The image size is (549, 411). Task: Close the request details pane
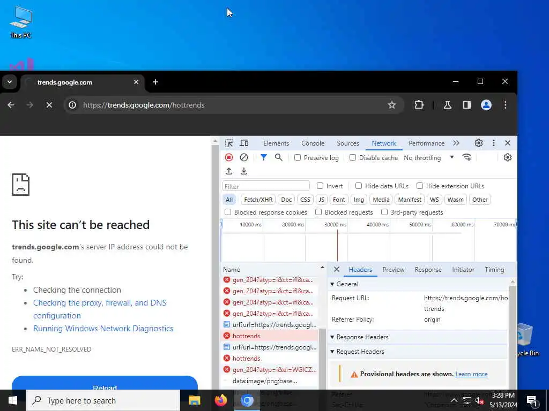(x=337, y=270)
